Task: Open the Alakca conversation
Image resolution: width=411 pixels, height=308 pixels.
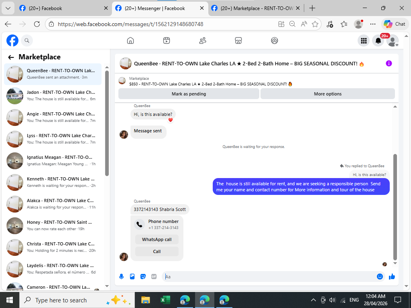Action: (x=53, y=204)
